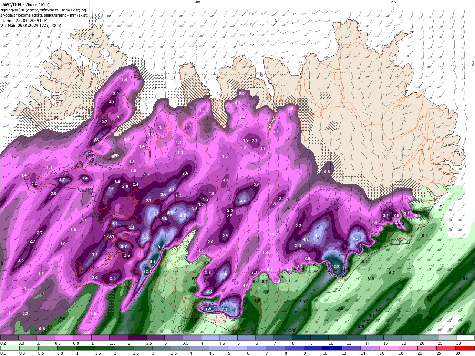The width and height of the screenshot is (475, 356).
Task: Click the palest green 0.1 swatch in rain legend
Action: pyautogui.click(x=9, y=348)
